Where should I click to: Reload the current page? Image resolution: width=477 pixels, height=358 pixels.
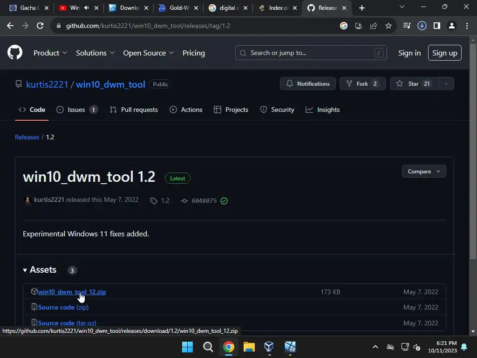(x=40, y=26)
